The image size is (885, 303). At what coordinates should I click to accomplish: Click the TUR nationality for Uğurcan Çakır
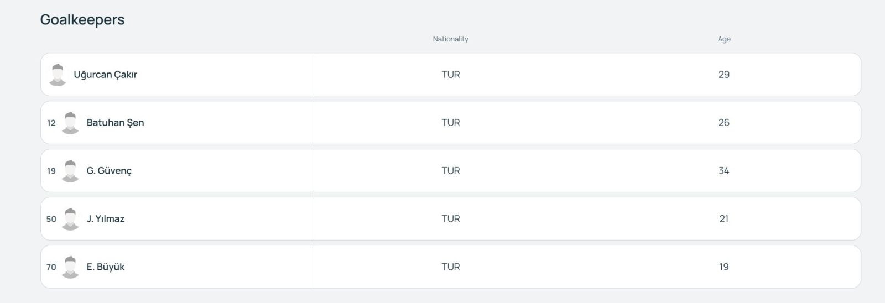tap(451, 75)
